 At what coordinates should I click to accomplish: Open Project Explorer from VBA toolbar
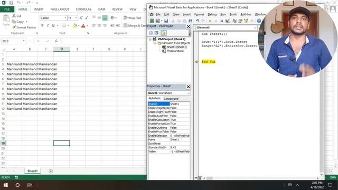(x=234, y=21)
